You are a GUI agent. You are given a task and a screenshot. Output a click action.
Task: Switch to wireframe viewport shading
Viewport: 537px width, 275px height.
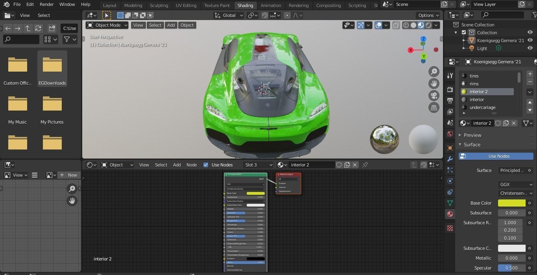pyautogui.click(x=406, y=25)
